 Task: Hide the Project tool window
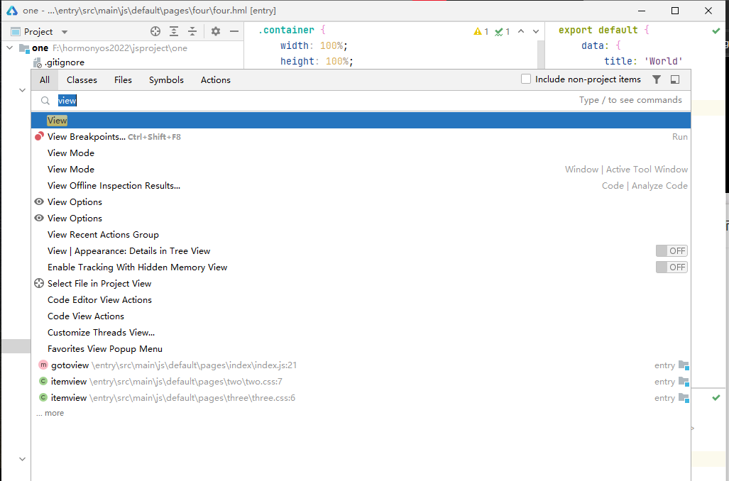point(234,32)
